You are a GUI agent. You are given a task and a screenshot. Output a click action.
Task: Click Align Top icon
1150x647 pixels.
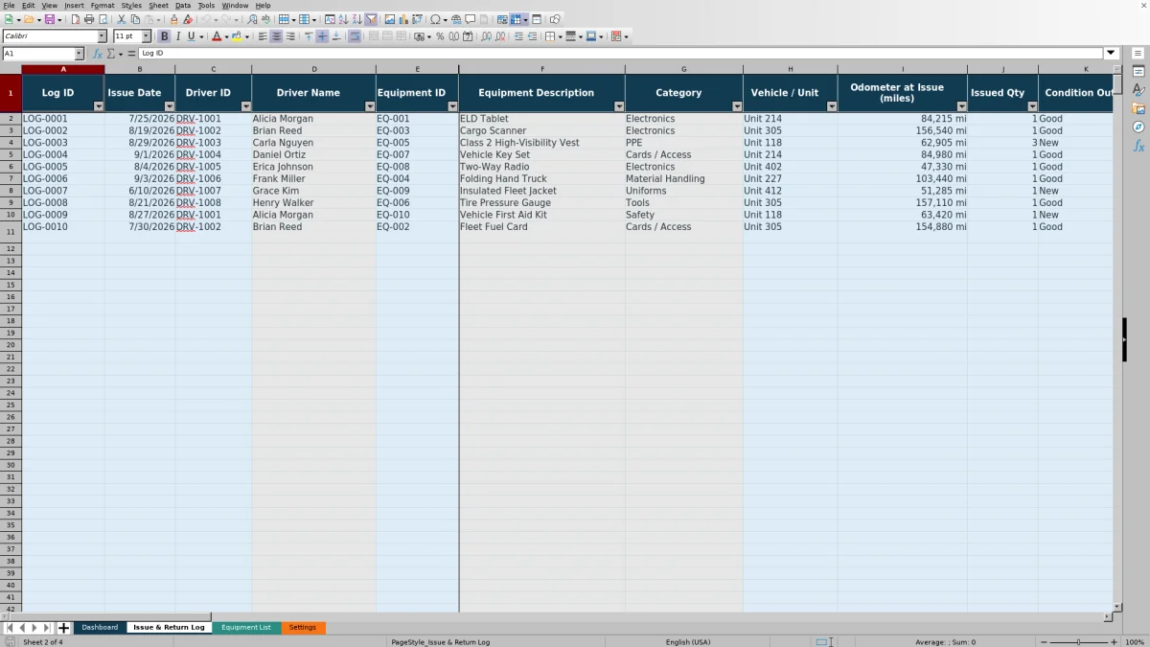tap(309, 36)
